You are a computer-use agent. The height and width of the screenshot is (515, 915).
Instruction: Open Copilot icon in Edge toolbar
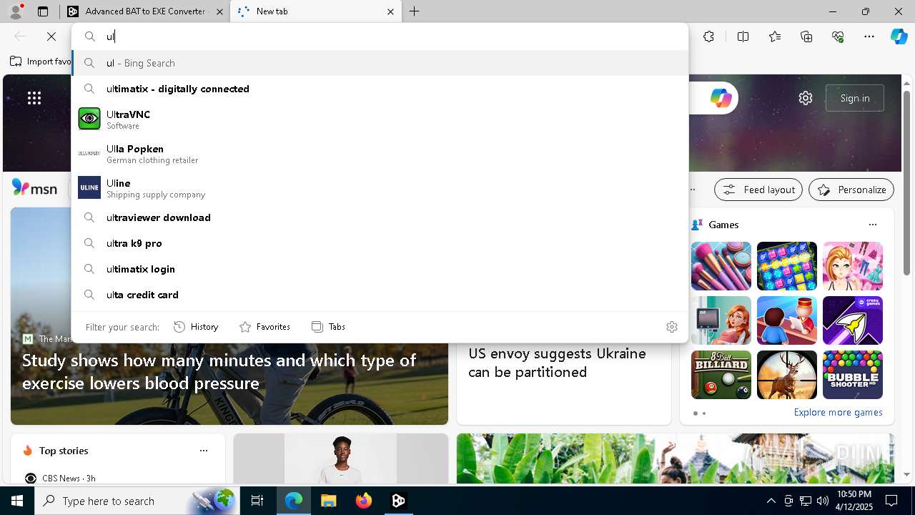click(899, 36)
